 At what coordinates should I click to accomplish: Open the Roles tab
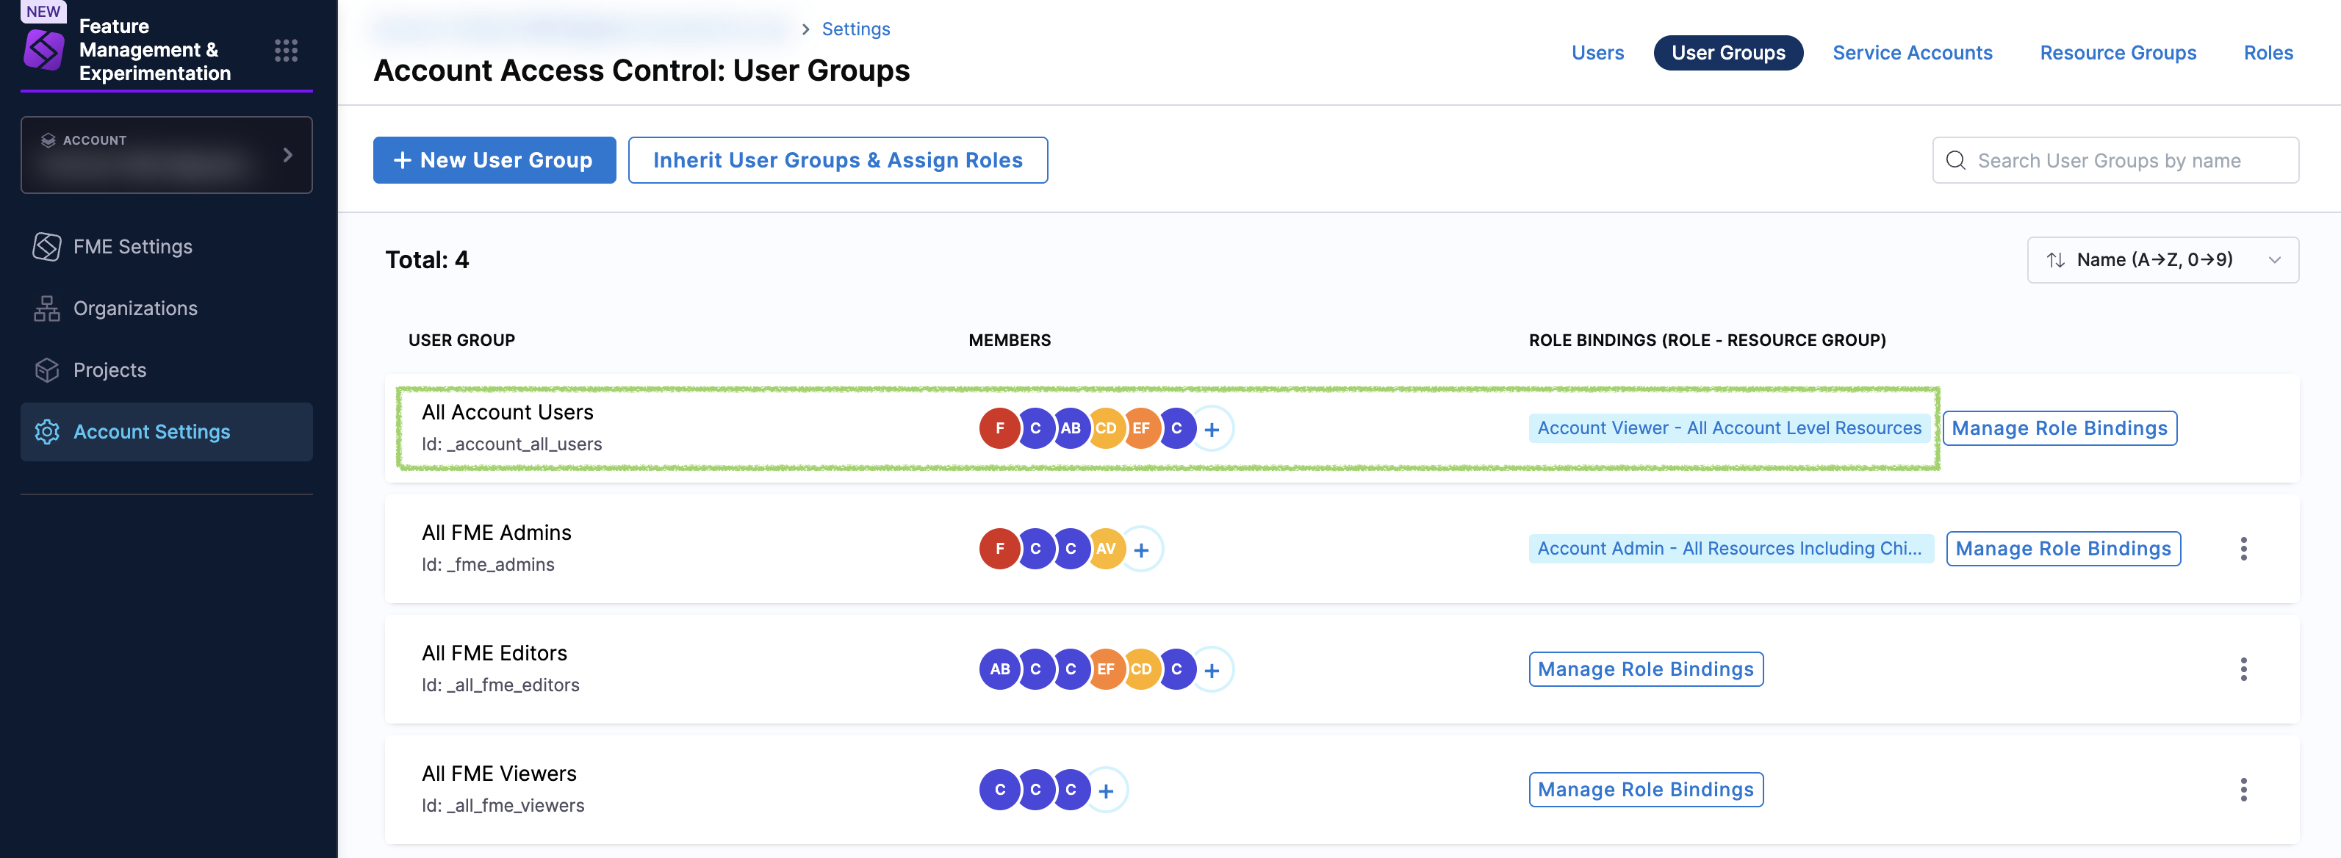[x=2268, y=53]
